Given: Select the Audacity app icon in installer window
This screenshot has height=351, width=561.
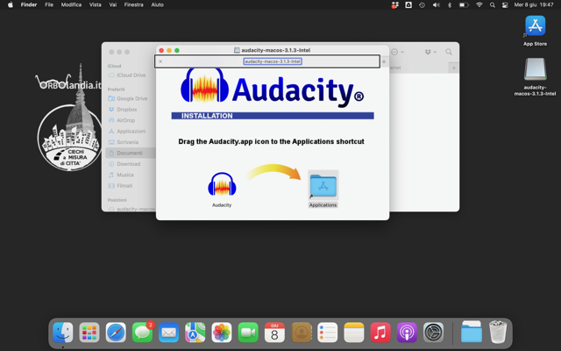Looking at the screenshot, I should 222,184.
